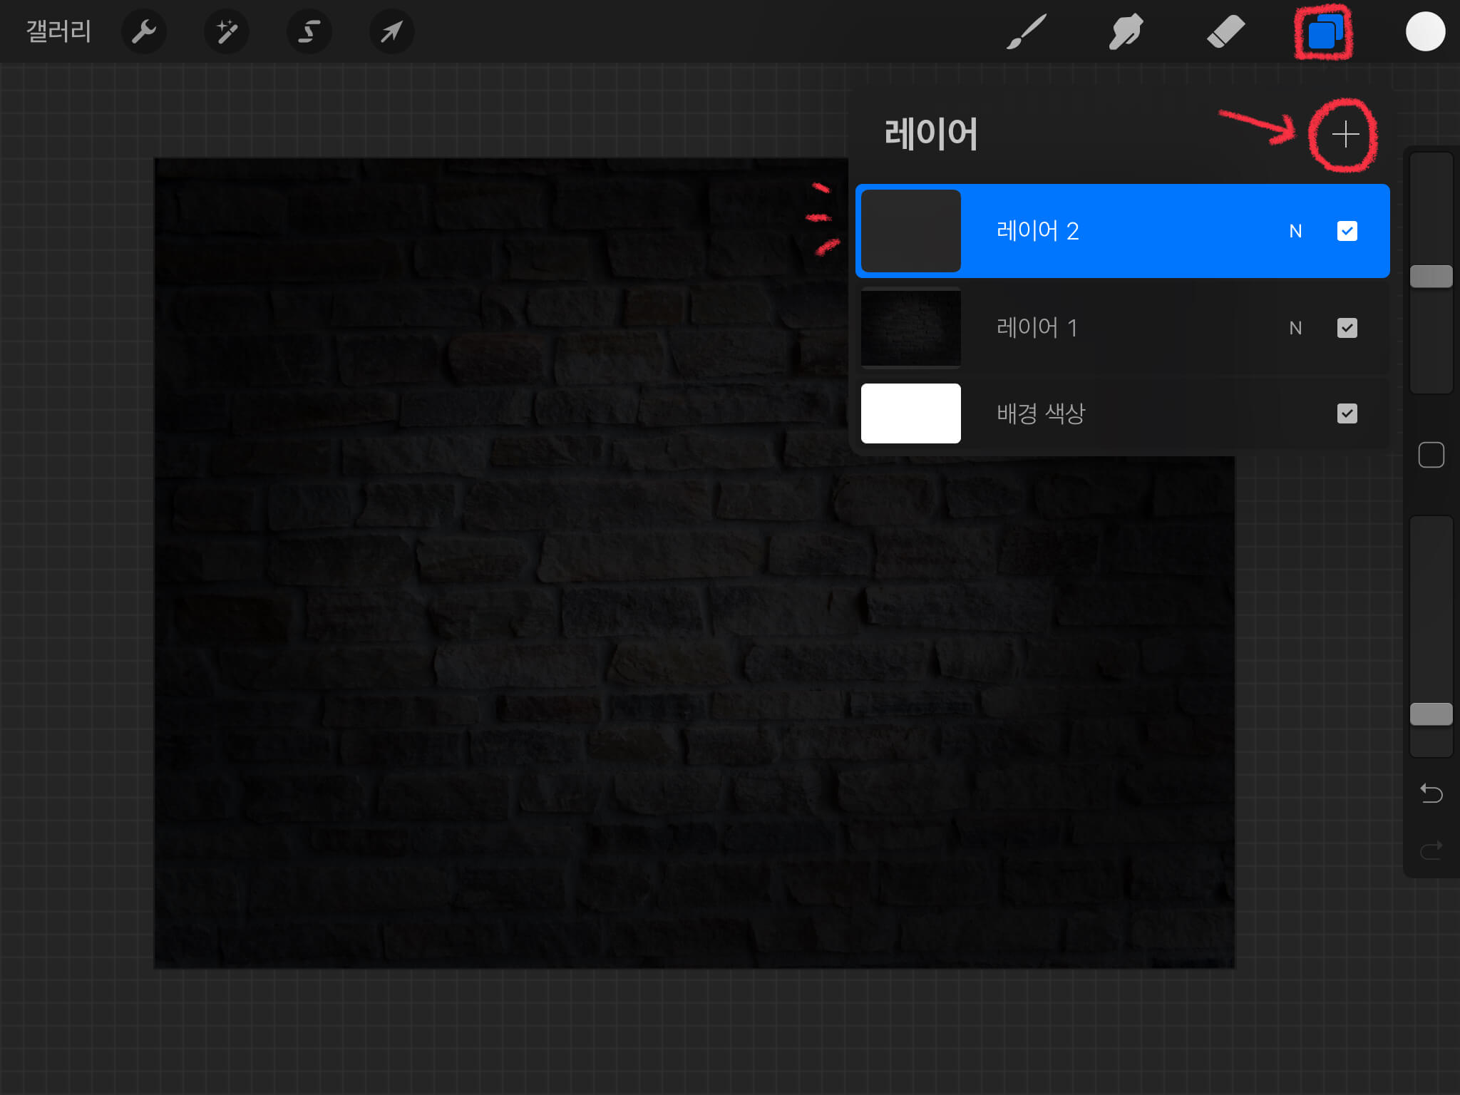Uncheck visibility of 레이어 1
The image size is (1460, 1095).
[x=1347, y=328]
